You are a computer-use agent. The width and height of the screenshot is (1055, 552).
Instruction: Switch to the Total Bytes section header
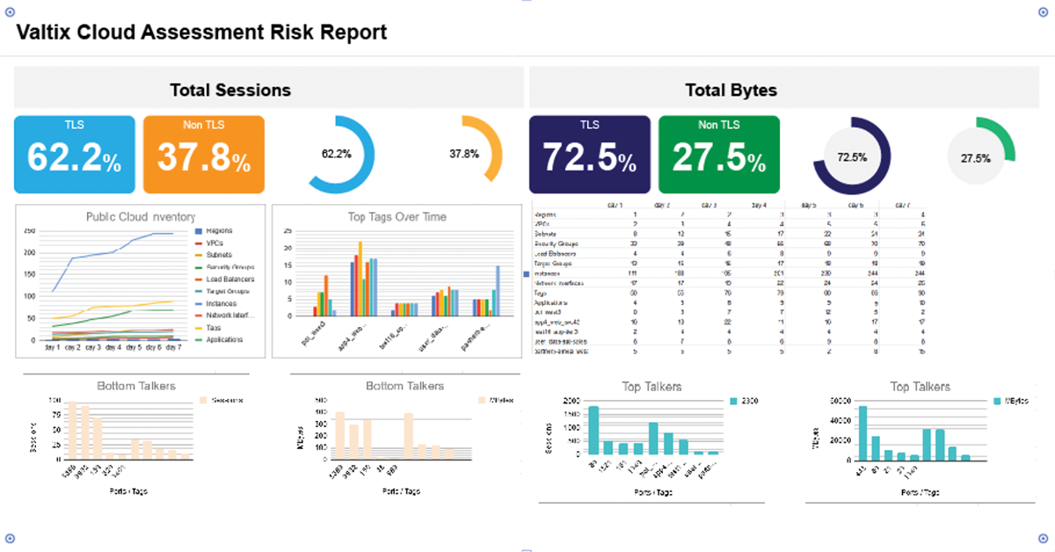731,89
